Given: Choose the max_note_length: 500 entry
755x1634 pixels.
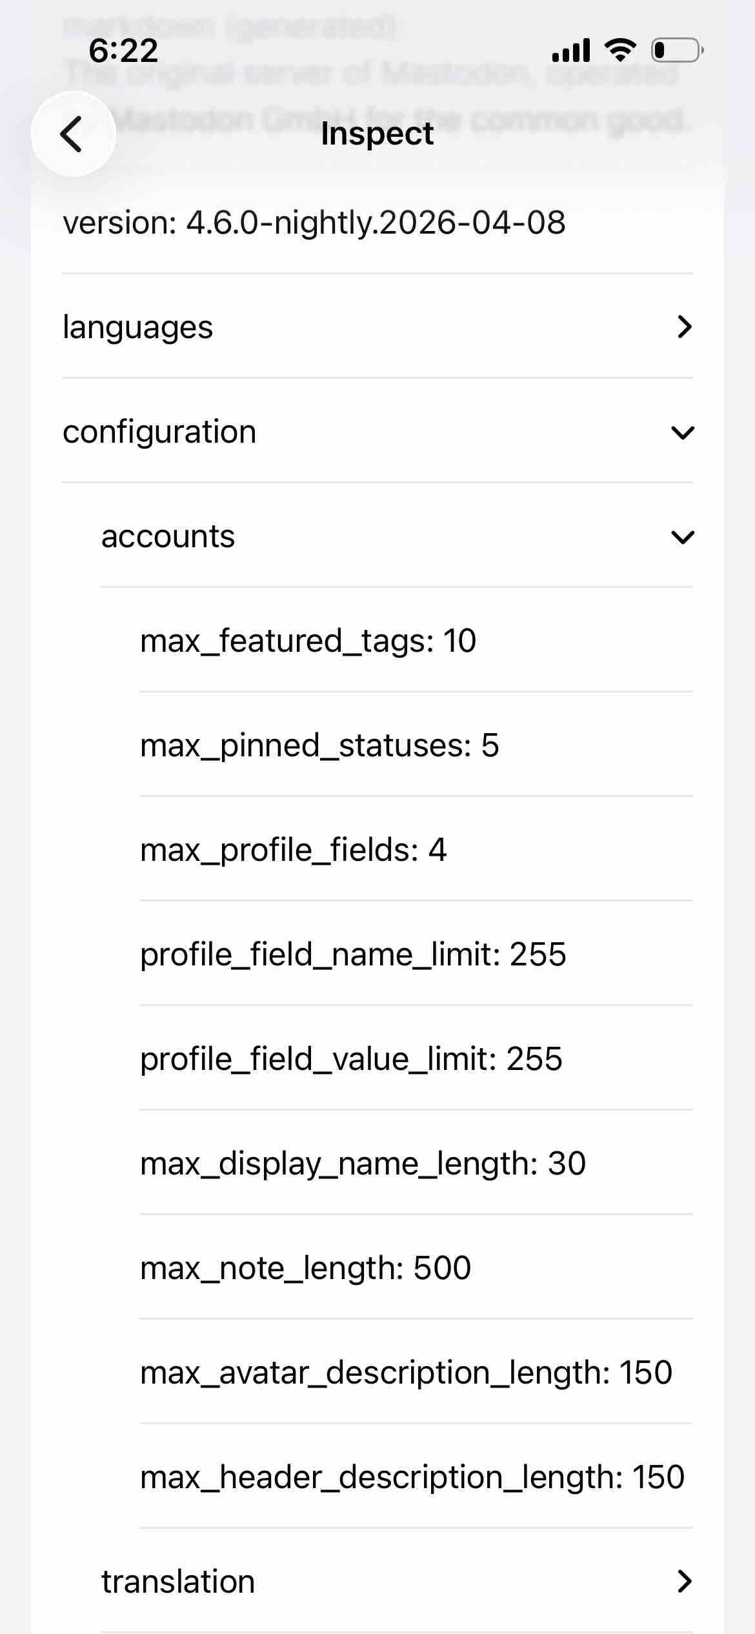Looking at the screenshot, I should (305, 1268).
